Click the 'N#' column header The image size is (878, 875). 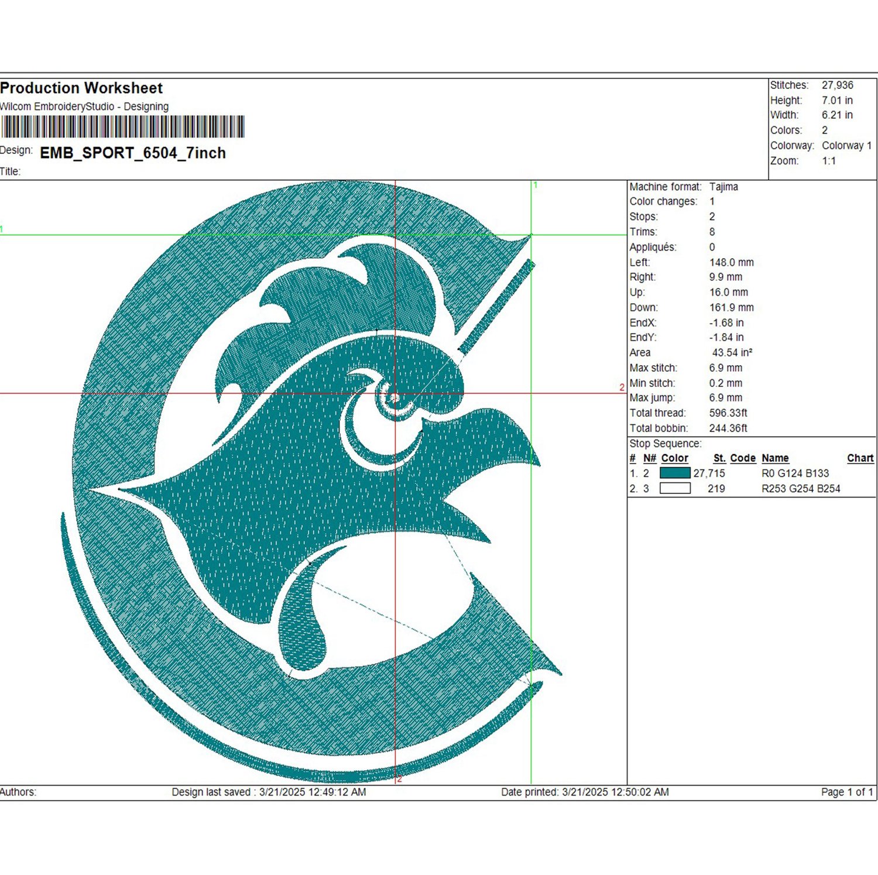tap(650, 458)
